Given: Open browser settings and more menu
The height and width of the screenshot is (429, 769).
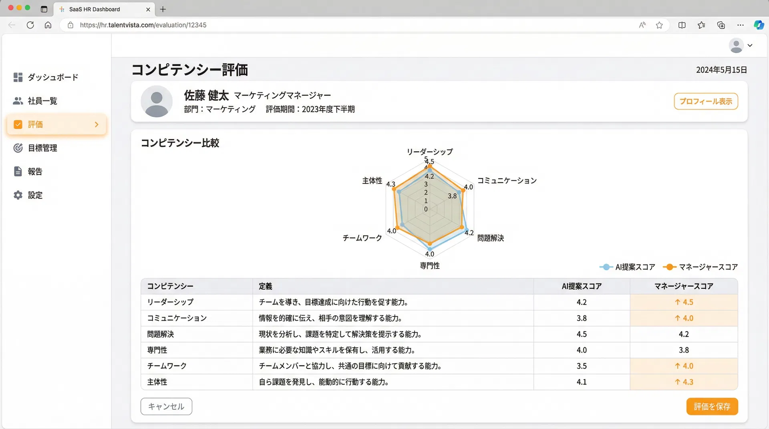Looking at the screenshot, I should point(740,25).
